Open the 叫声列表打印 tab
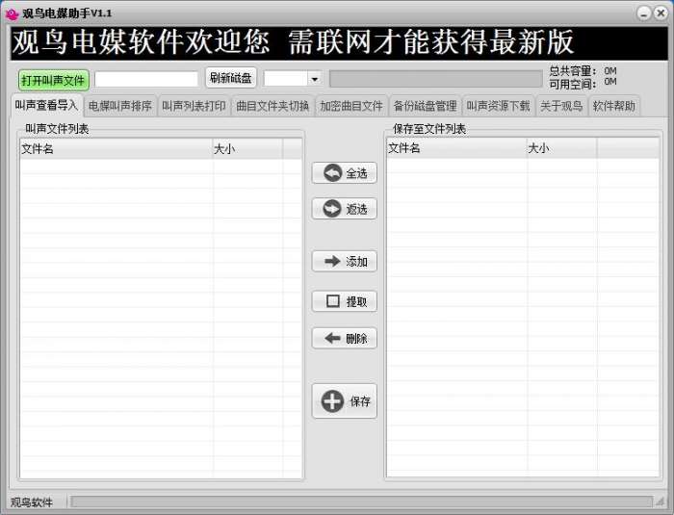Image resolution: width=674 pixels, height=515 pixels. click(194, 106)
